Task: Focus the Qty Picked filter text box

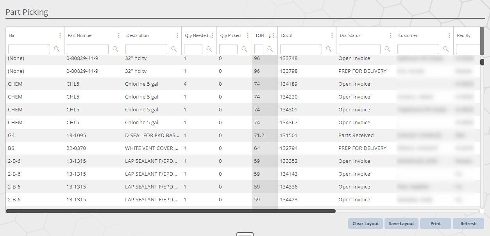Action: click(229, 49)
